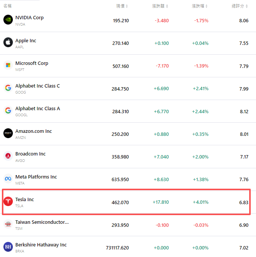This screenshot has height=257, width=256.
Task: Click the GOOGL ticker symbol text
Action: coord(21,115)
